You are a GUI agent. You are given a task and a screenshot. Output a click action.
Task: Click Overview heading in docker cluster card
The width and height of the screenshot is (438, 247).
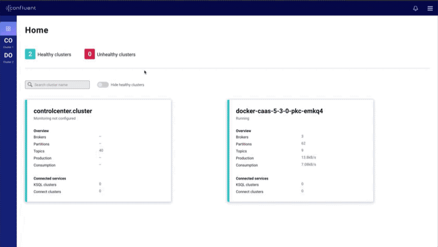[x=244, y=131]
